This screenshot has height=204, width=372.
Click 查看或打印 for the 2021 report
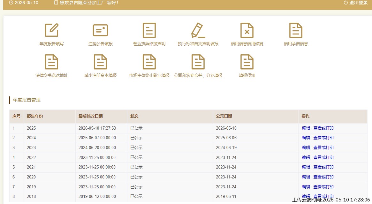pyautogui.click(x=323, y=167)
